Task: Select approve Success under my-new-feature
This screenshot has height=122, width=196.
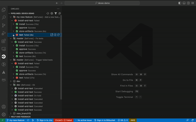Action: pyautogui.click(x=34, y=28)
